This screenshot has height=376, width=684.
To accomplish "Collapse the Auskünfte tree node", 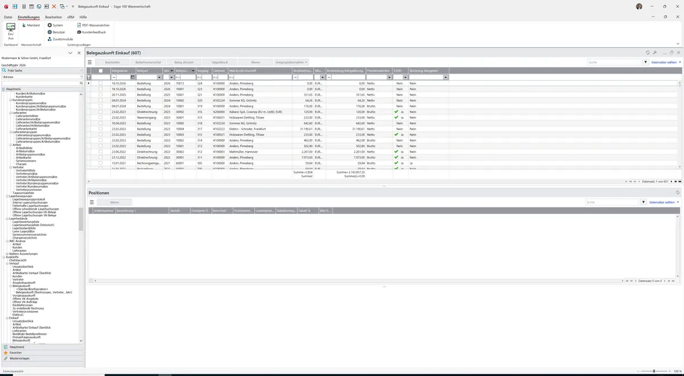I will click(x=3, y=257).
